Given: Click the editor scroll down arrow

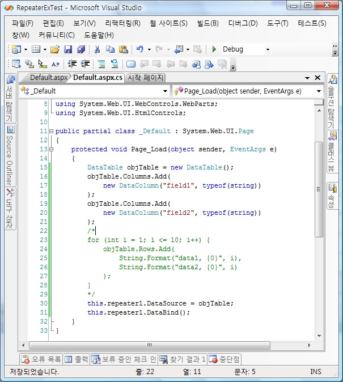Looking at the screenshot, I should [319, 336].
